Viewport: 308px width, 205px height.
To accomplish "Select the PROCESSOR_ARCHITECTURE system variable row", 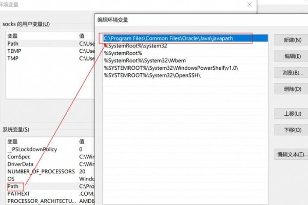I will 50,201.
